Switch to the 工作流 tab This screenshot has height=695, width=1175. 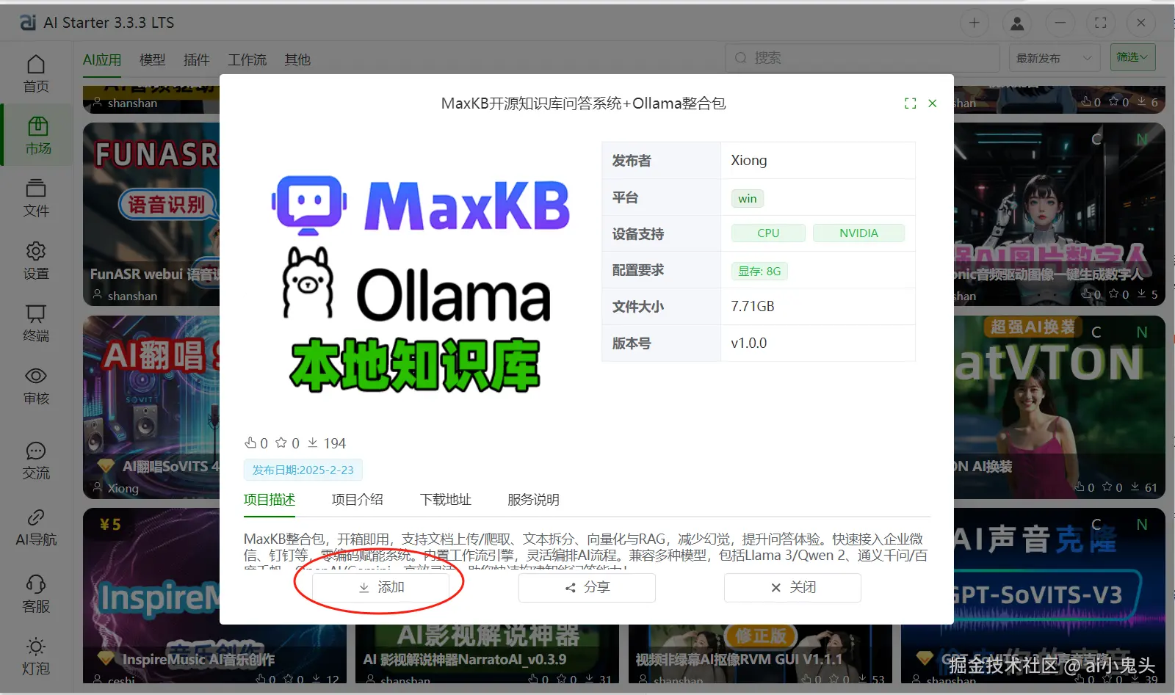tap(247, 59)
